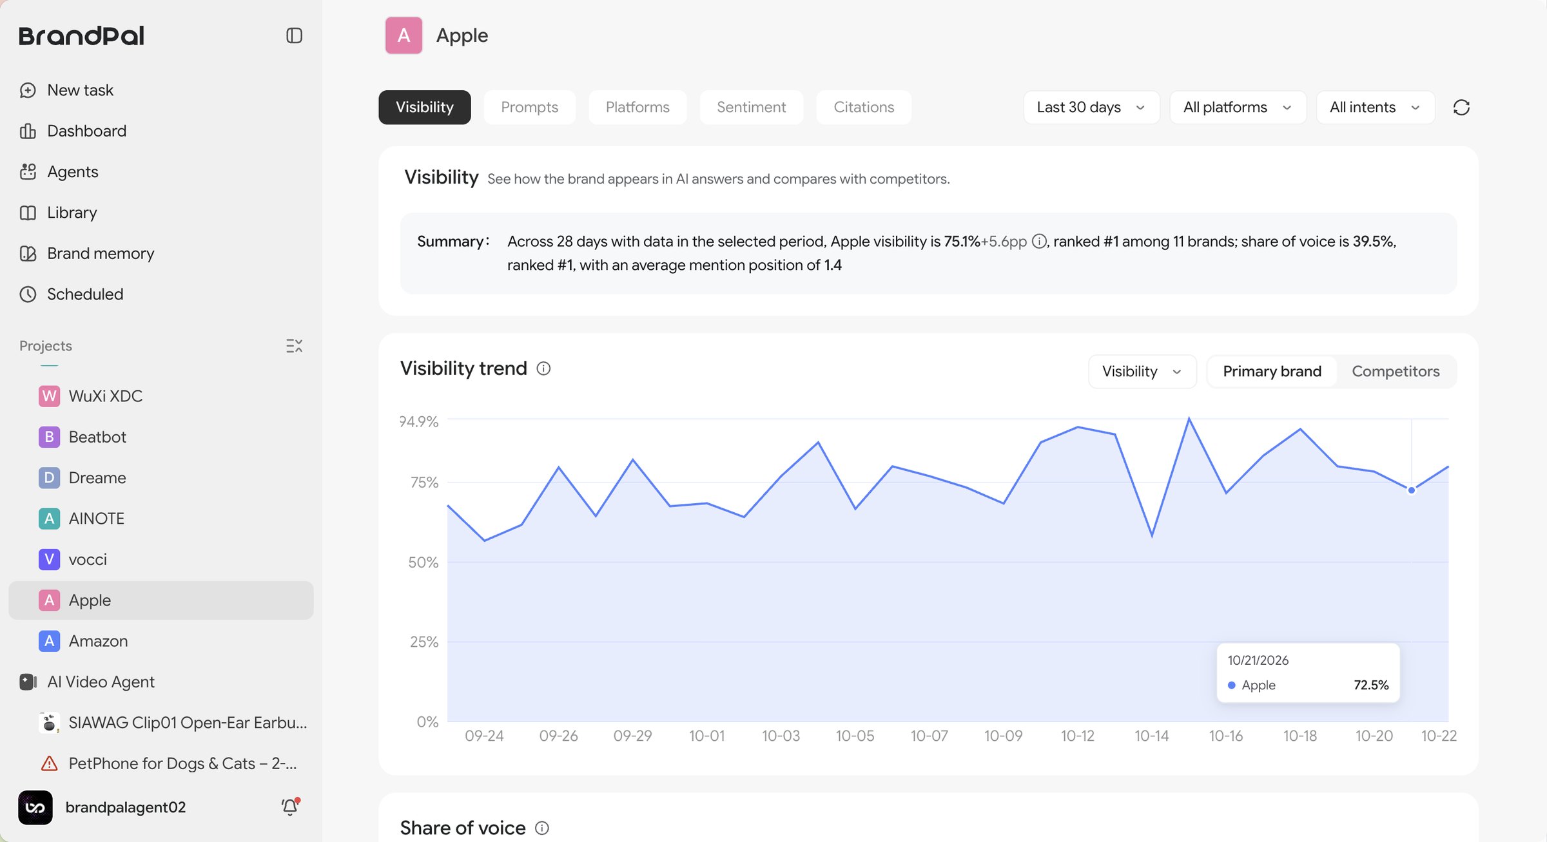Open the Dashboard icon in sidebar
Image resolution: width=1547 pixels, height=842 pixels.
tap(28, 131)
